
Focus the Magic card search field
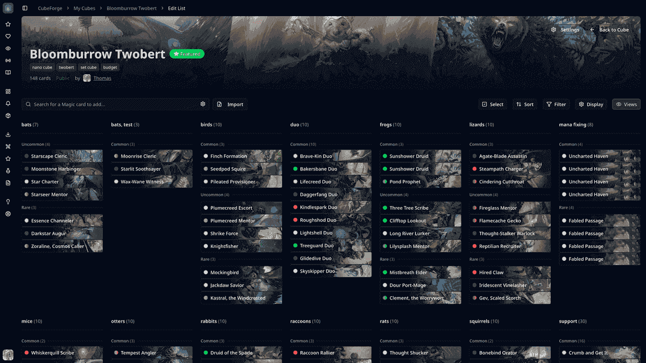(113, 104)
